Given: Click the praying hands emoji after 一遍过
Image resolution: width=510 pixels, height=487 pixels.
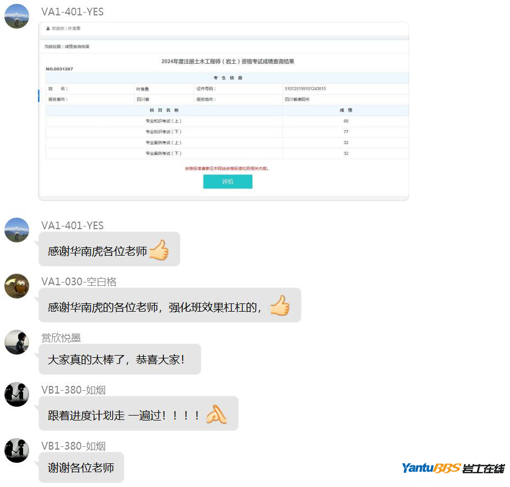Looking at the screenshot, I should tap(216, 414).
